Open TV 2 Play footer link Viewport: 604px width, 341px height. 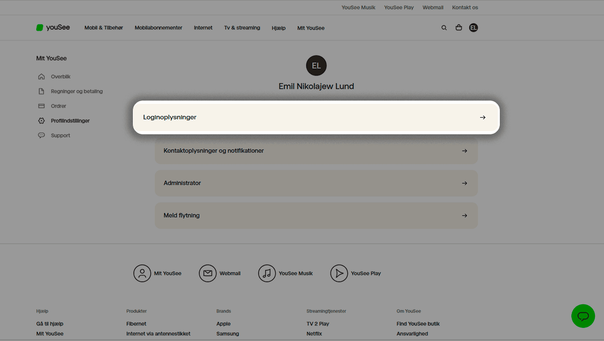(x=318, y=324)
